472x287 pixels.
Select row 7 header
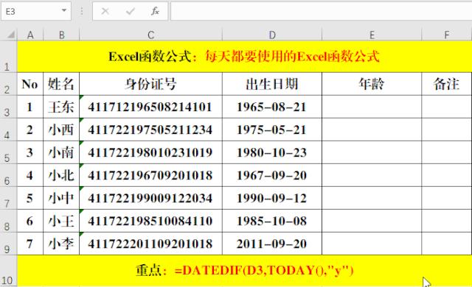[8, 198]
